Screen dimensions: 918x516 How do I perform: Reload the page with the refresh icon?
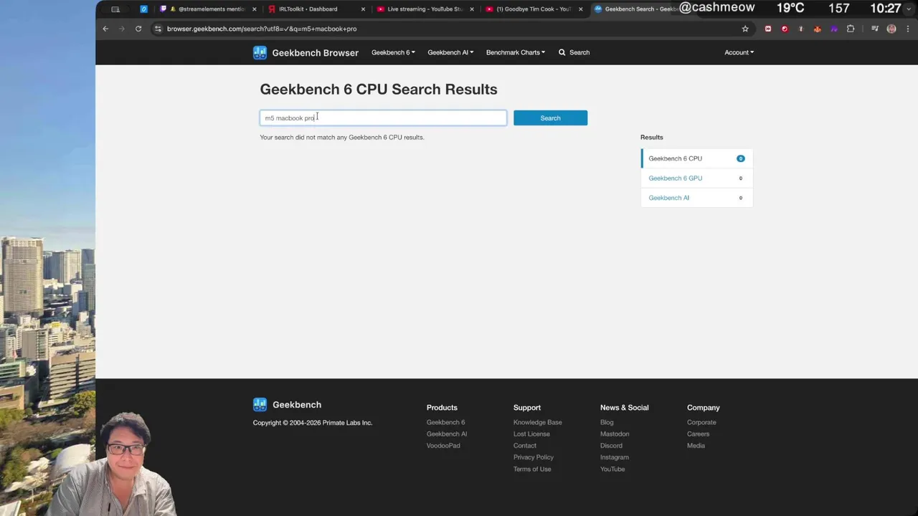pos(138,29)
